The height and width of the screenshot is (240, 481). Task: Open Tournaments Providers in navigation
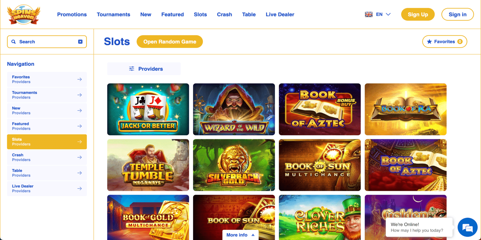coord(47,95)
